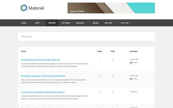The width and height of the screenshot is (173, 108).
Task: Open the SHOP menu item
Action: point(37,23)
